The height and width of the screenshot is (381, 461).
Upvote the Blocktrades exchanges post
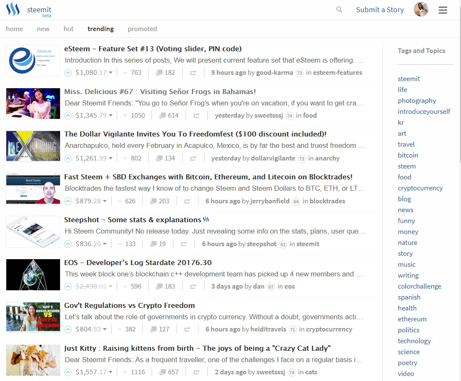[x=68, y=201]
